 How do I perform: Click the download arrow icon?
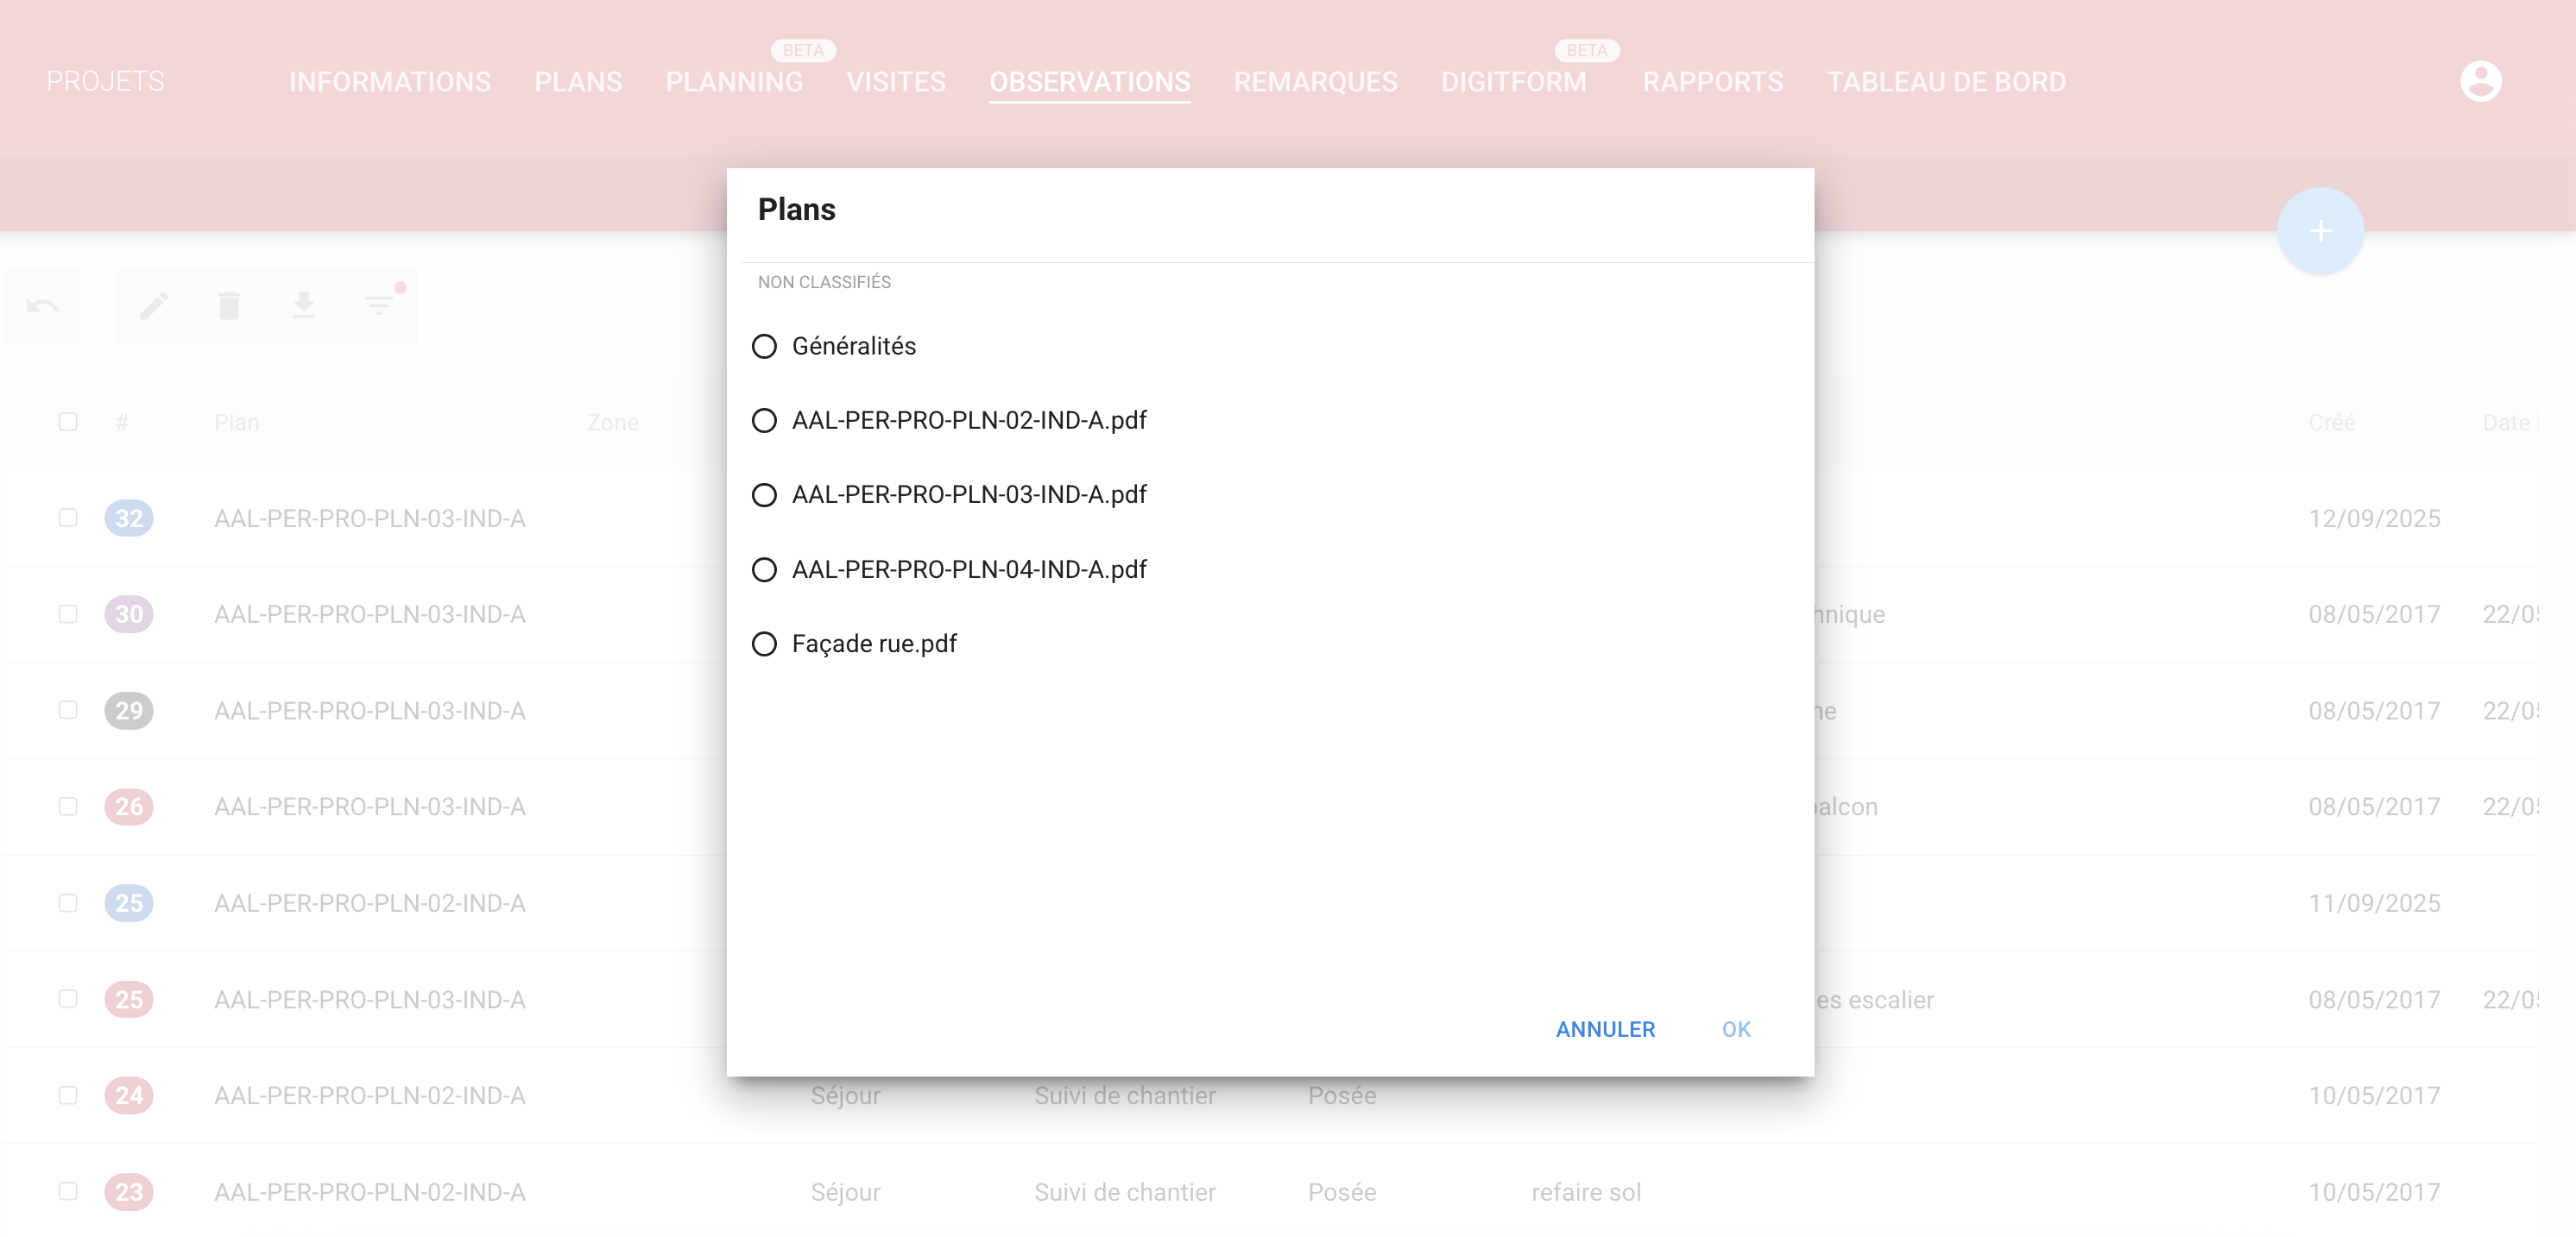[x=304, y=305]
